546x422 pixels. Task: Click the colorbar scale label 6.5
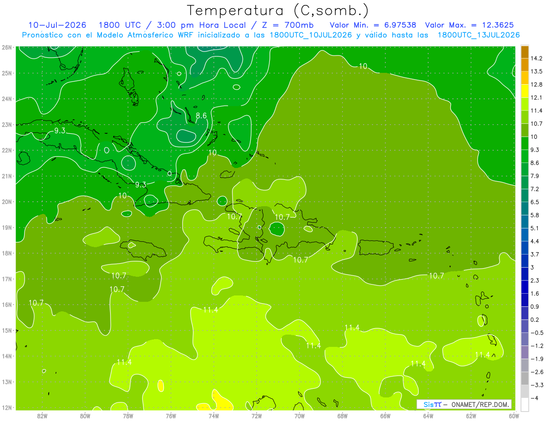(x=536, y=202)
